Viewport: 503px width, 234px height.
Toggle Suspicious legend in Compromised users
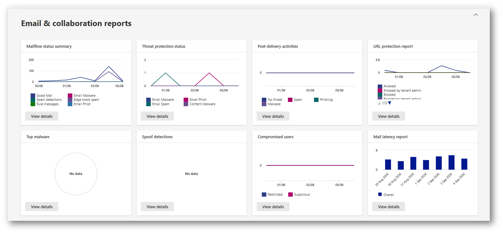[299, 194]
